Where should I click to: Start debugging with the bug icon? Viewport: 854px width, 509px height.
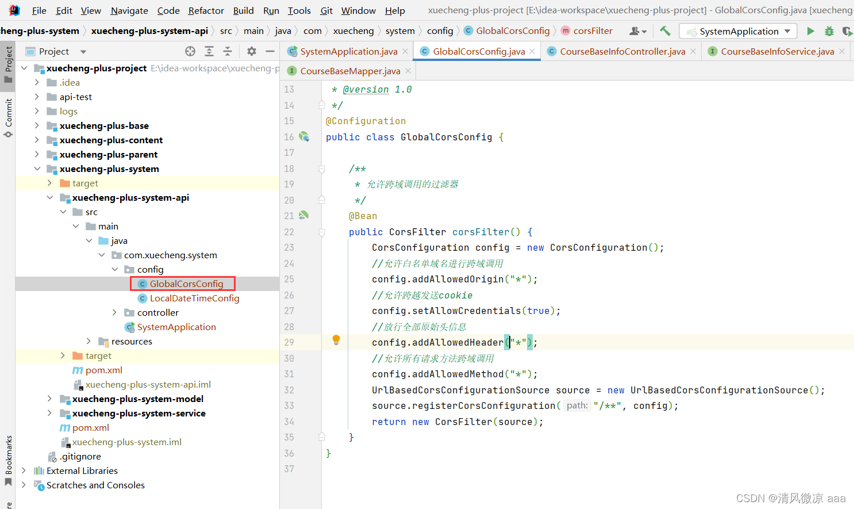829,31
